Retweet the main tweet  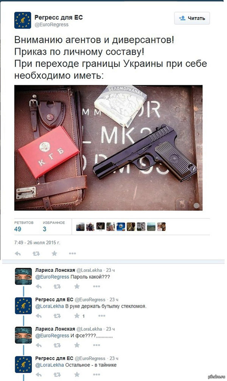coord(36,254)
